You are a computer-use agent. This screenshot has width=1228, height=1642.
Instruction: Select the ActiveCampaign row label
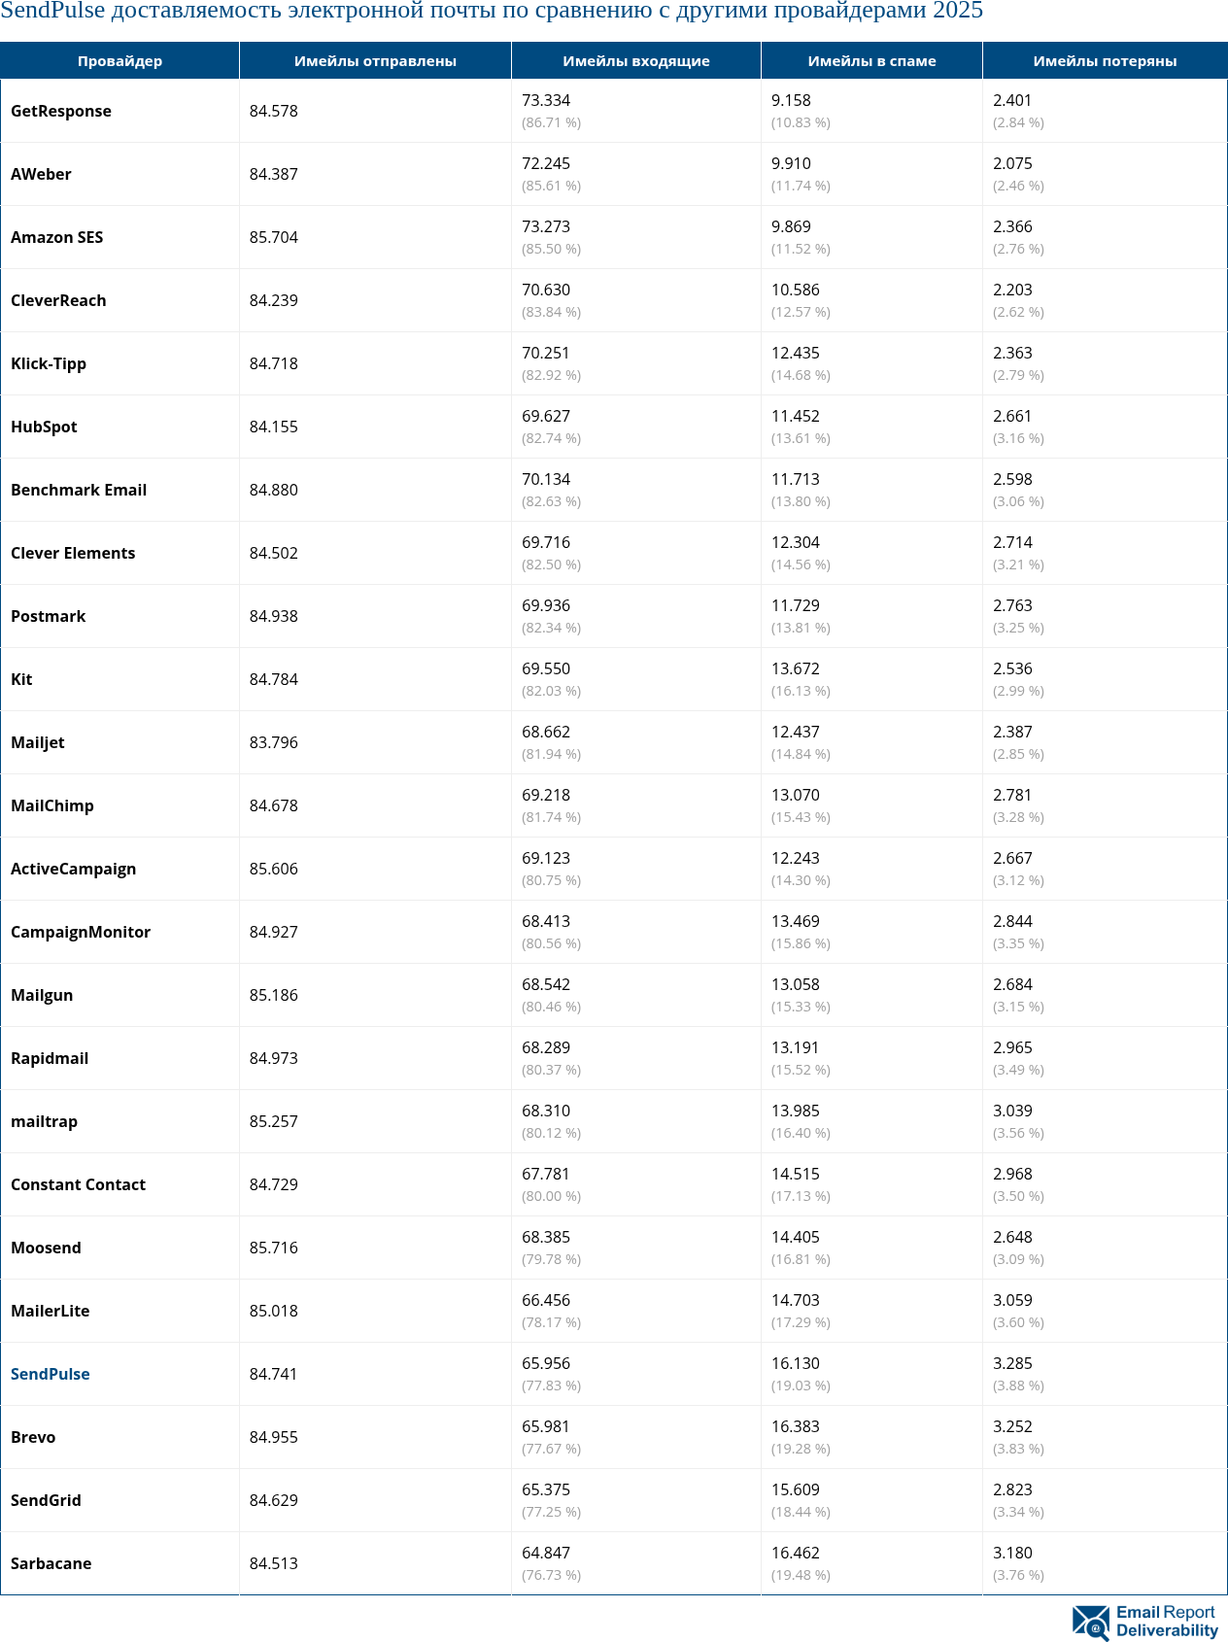[74, 869]
